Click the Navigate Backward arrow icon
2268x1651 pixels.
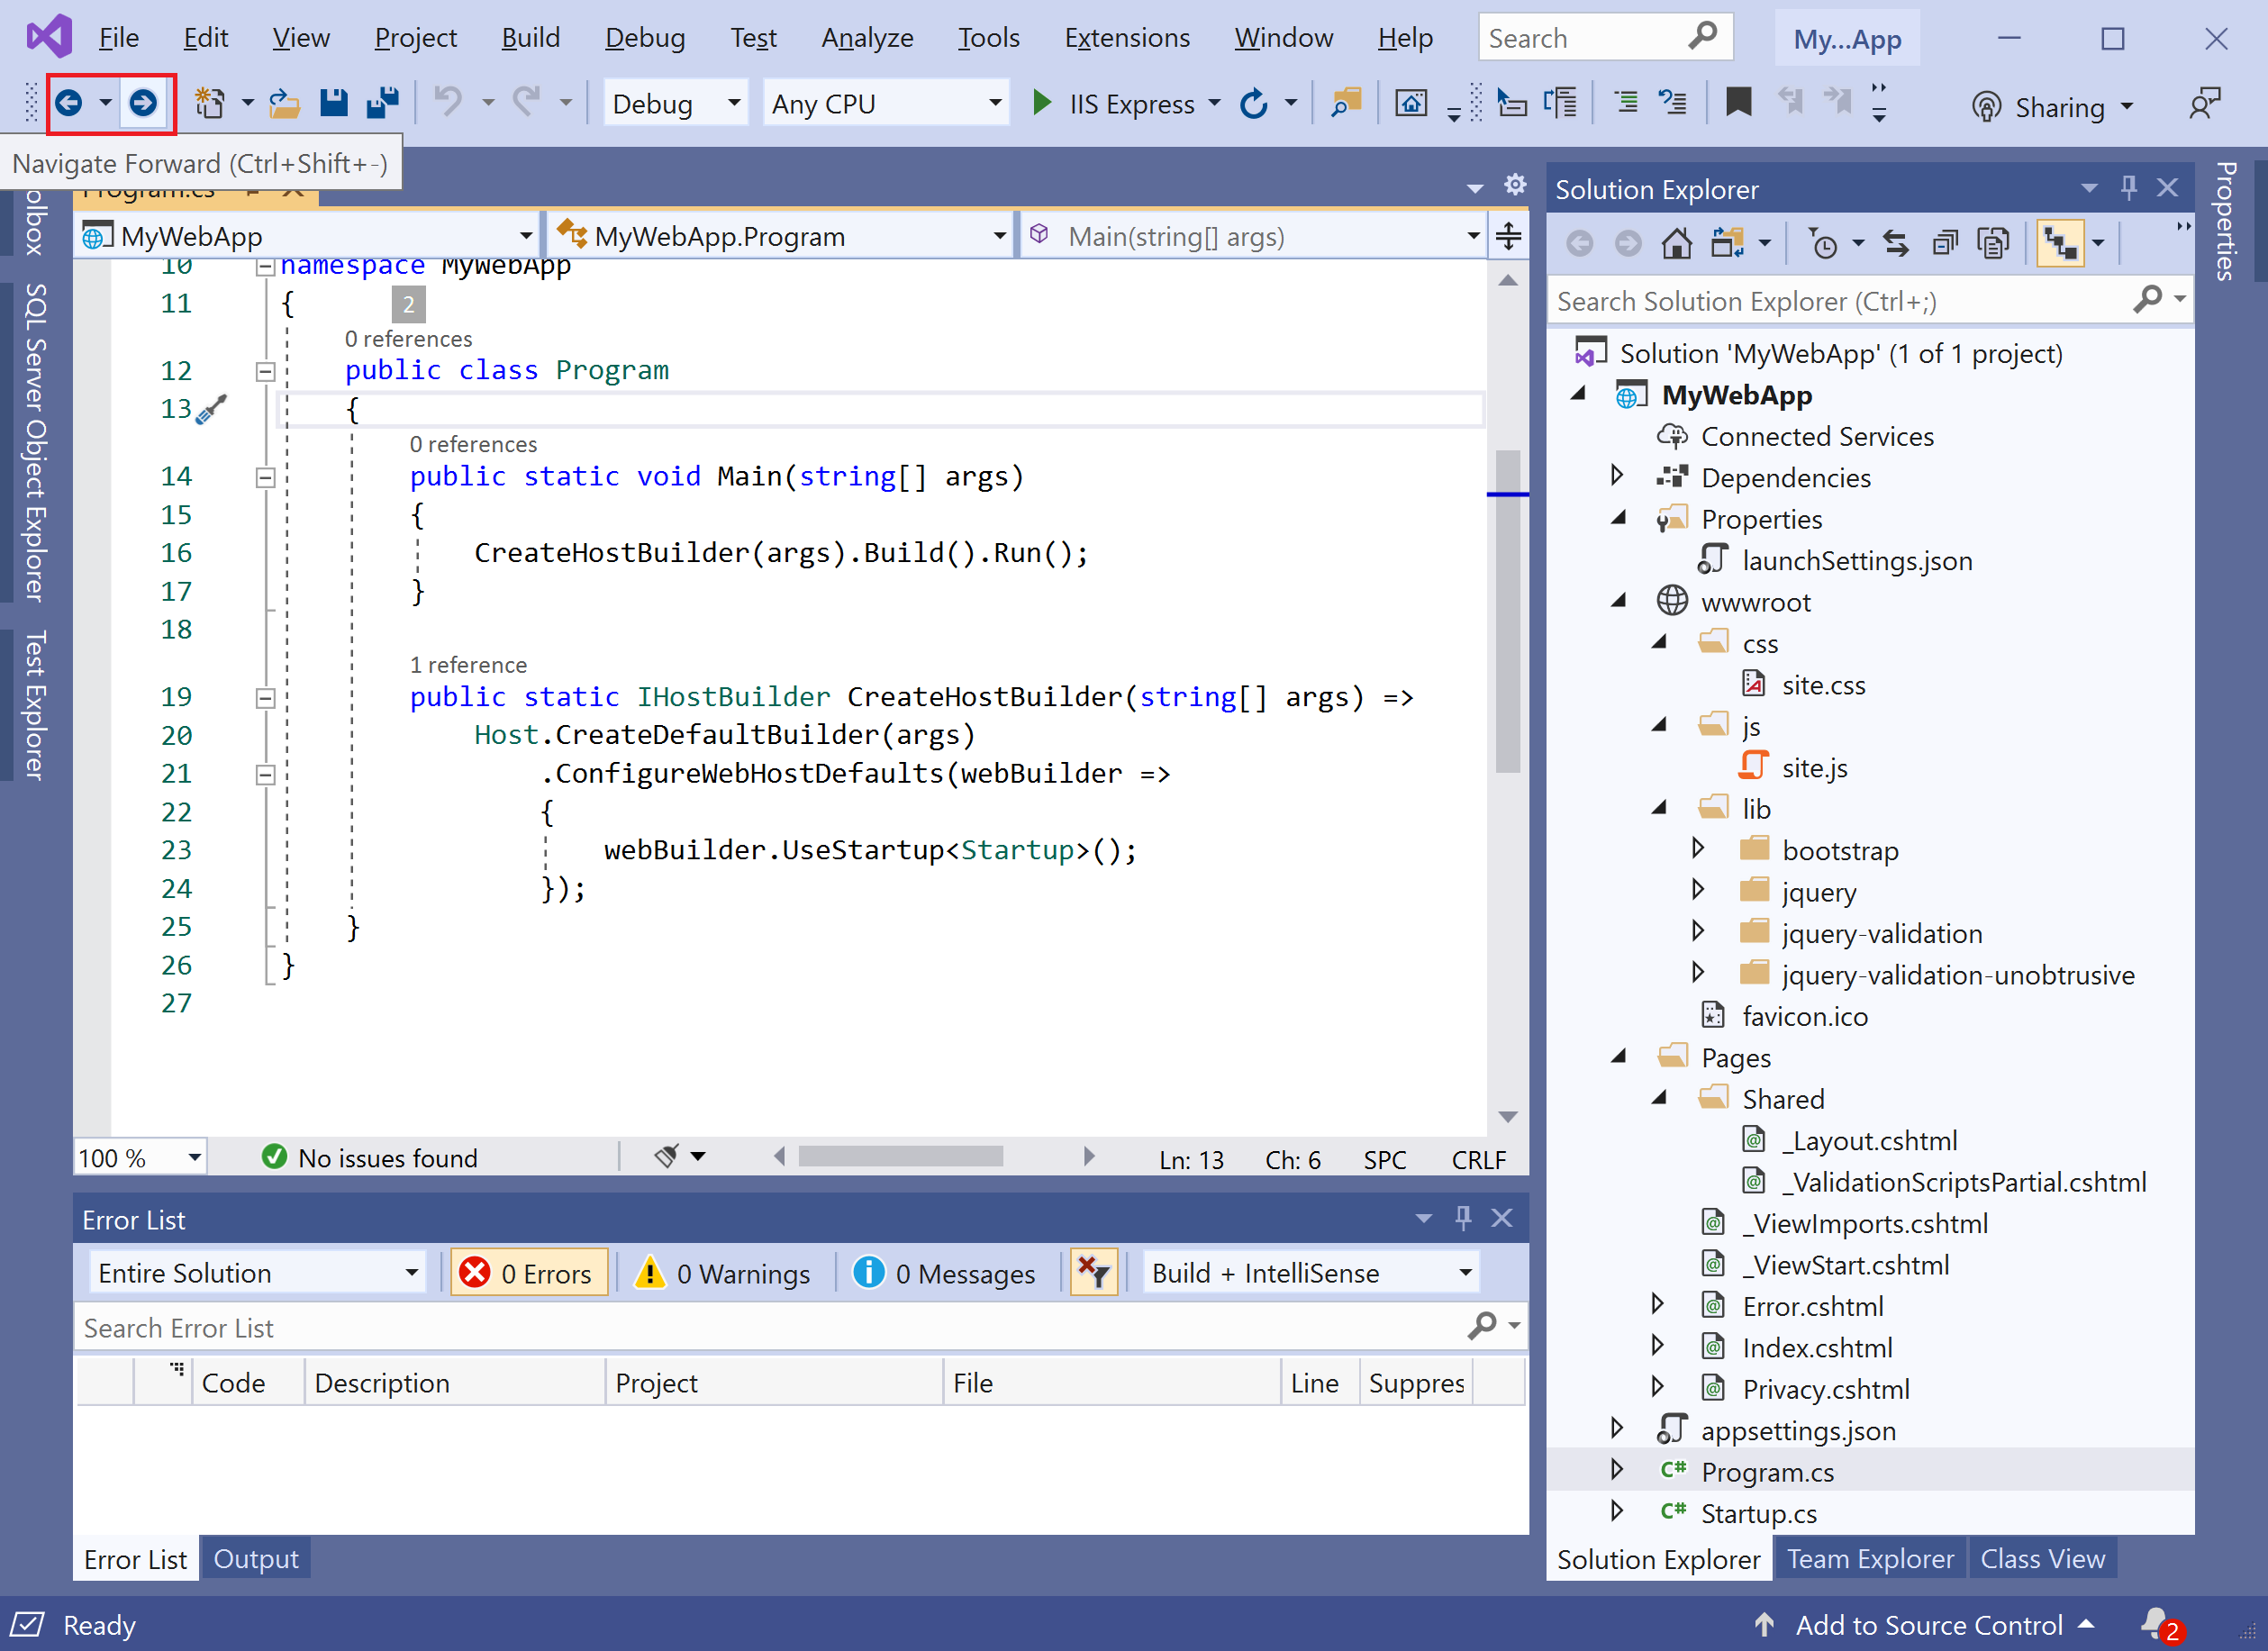point(69,102)
